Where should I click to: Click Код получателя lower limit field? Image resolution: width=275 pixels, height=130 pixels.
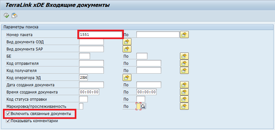coord(91,70)
